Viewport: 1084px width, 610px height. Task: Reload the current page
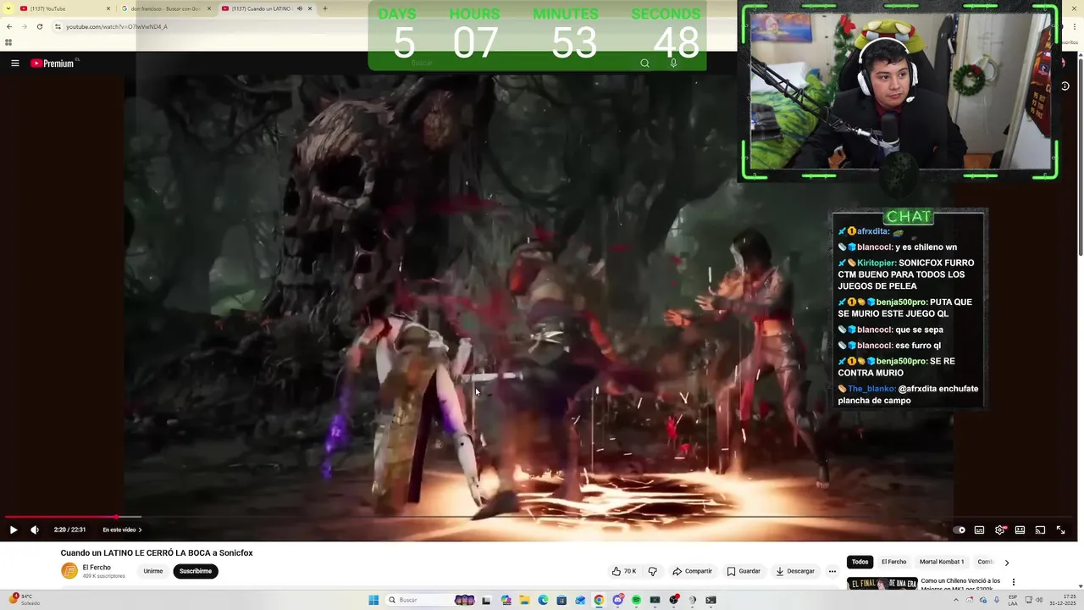39,26
